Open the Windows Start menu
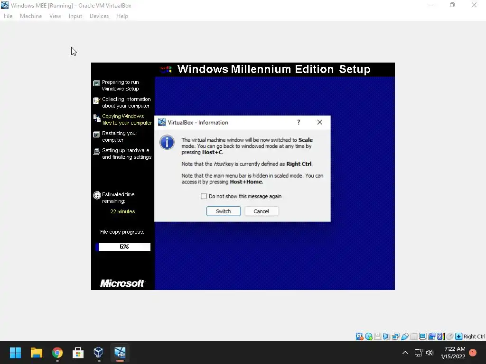The image size is (486, 364). [x=15, y=353]
